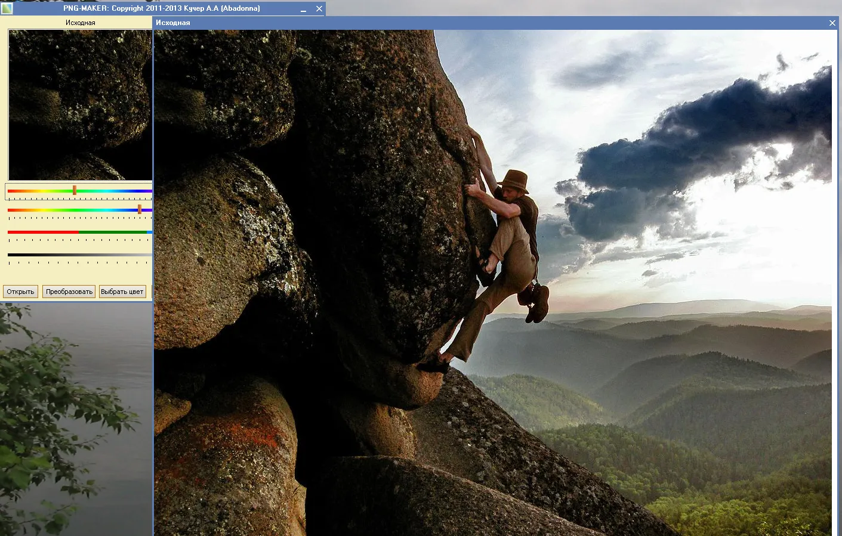Click the PNG-MAKER title bar text
Image resolution: width=842 pixels, height=536 pixels.
click(x=162, y=8)
